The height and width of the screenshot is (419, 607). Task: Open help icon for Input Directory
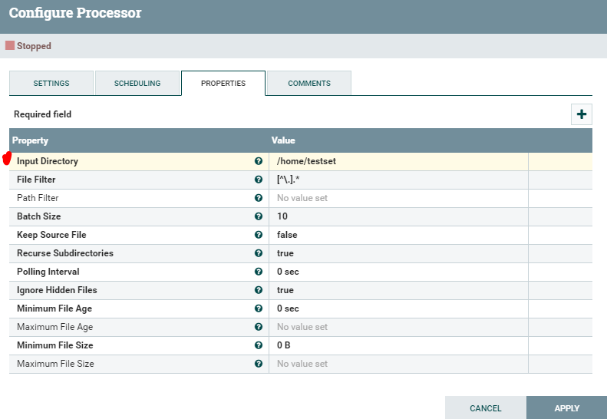tap(259, 161)
